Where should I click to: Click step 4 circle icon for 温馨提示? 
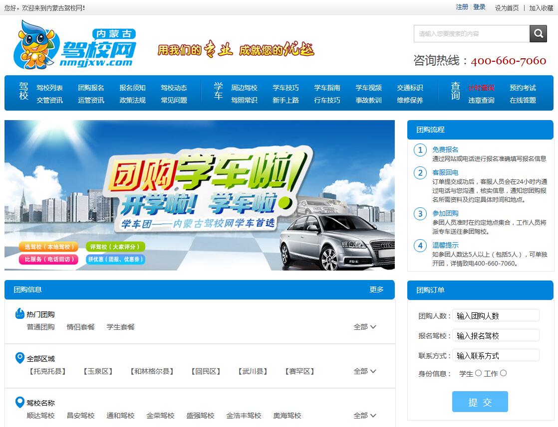coord(420,246)
